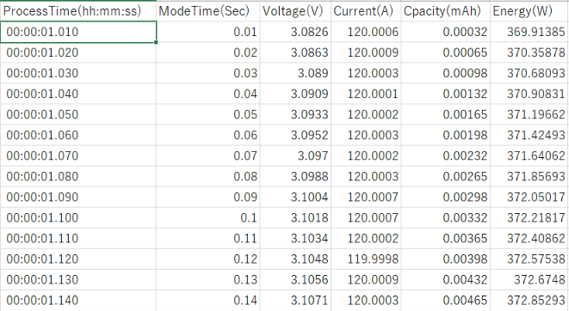Select energy cell showing 372.05017
Screen dimensions: 569x311
529,197
